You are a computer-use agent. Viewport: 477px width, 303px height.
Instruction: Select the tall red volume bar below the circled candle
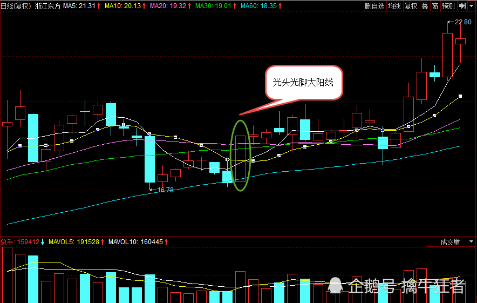click(240, 287)
